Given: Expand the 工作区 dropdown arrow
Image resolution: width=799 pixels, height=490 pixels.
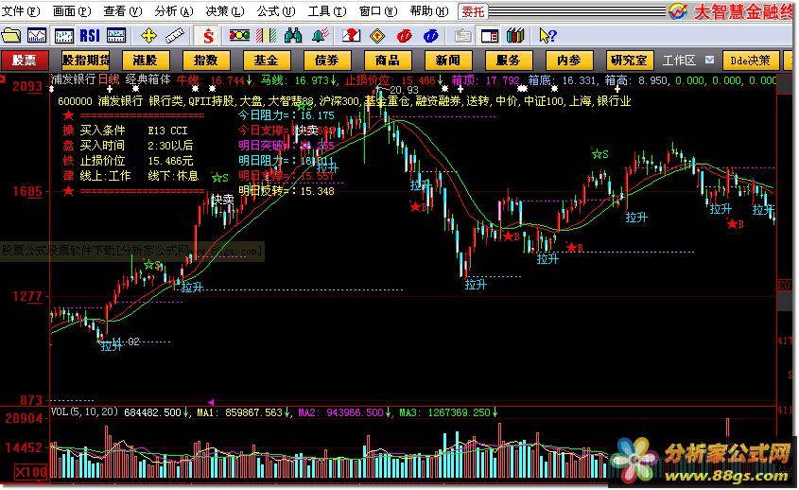Looking at the screenshot, I should tap(709, 61).
